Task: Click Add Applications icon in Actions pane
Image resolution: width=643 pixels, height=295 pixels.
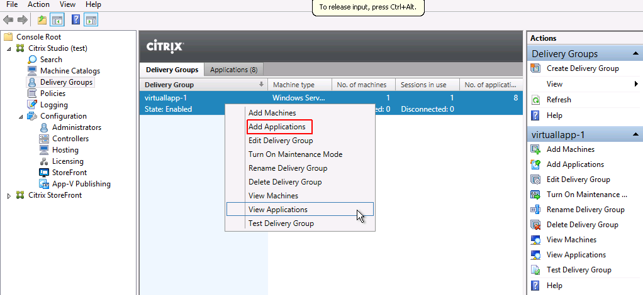Action: (x=535, y=164)
